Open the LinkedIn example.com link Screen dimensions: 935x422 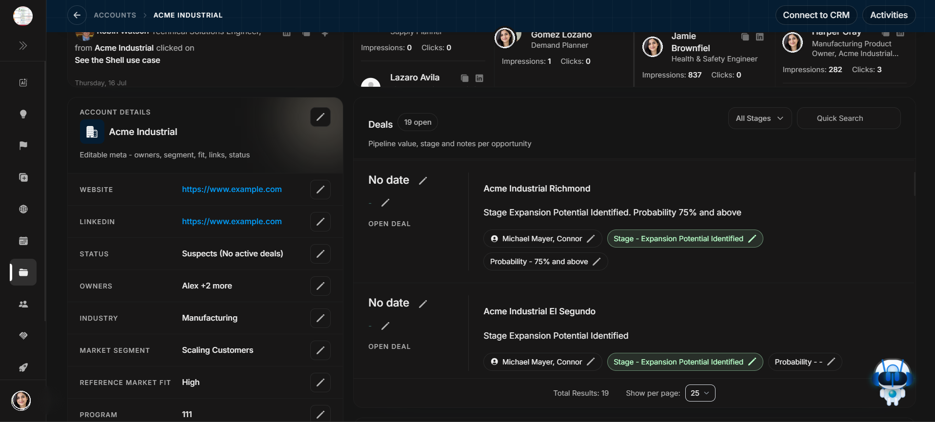pos(232,221)
